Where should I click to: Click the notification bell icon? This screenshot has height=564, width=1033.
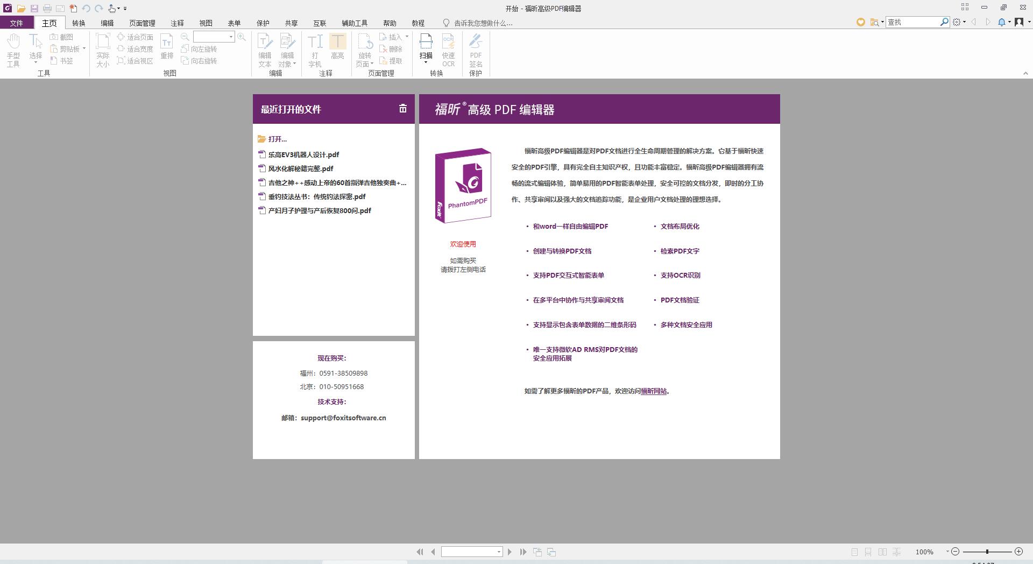(x=1002, y=22)
